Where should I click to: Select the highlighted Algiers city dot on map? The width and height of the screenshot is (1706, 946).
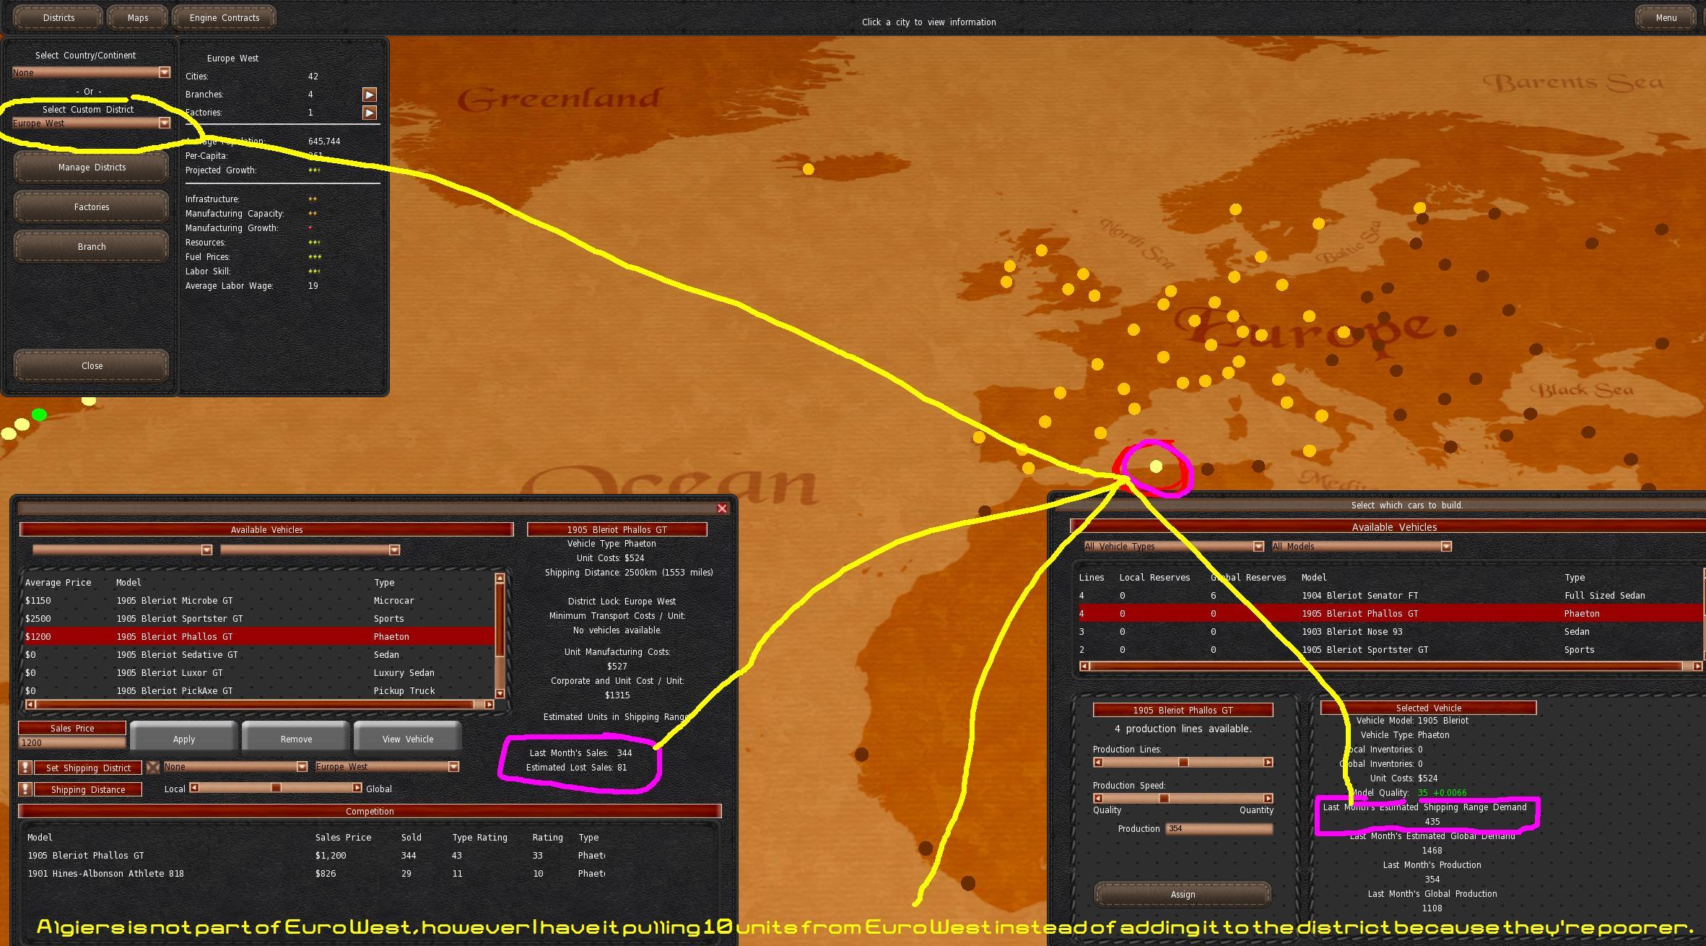[x=1156, y=467]
